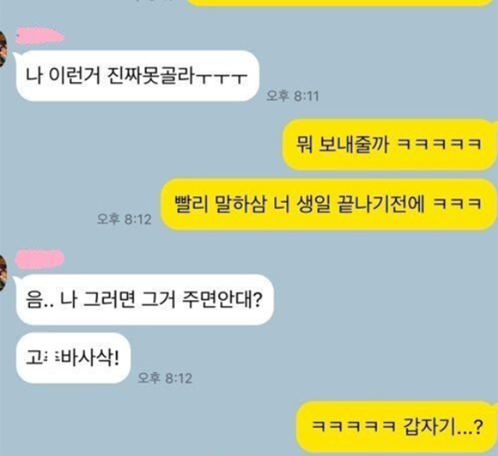Open the lower sender's profile picture
Screen dimensions: 498x456
coord(3,272)
